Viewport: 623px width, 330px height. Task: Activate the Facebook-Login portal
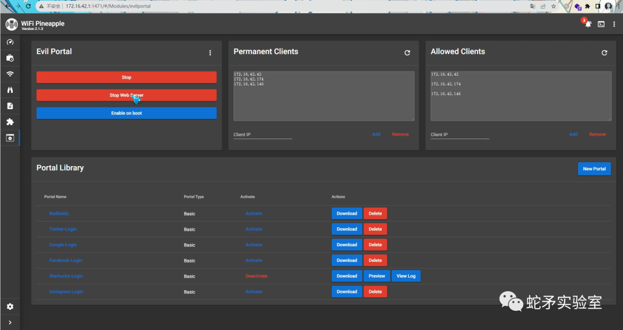254,260
